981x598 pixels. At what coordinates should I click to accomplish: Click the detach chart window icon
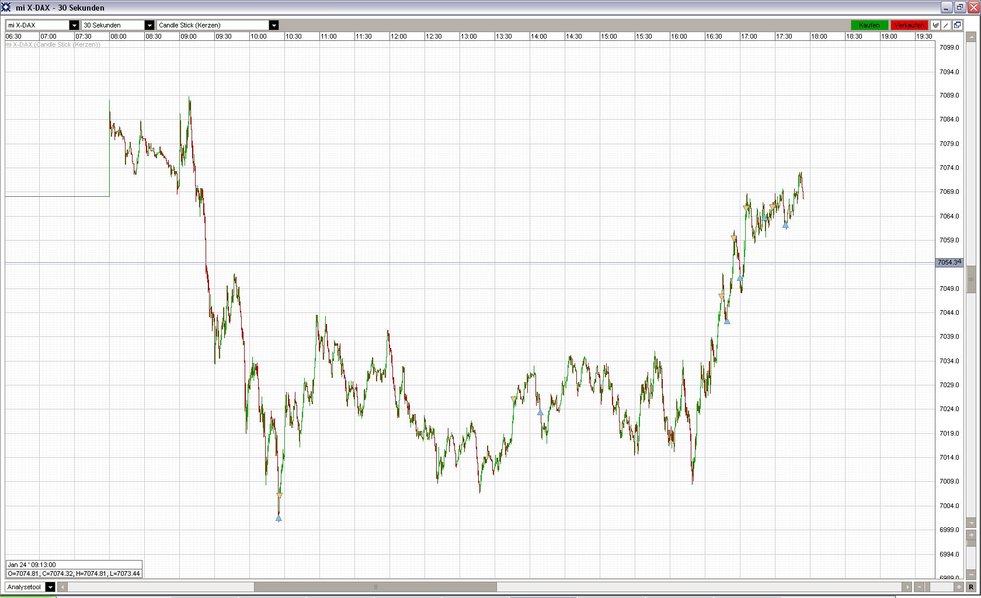tap(957, 25)
